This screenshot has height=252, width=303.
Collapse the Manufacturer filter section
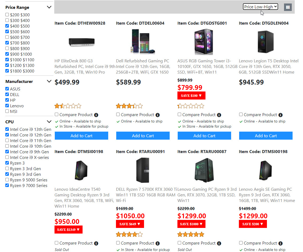49,81
